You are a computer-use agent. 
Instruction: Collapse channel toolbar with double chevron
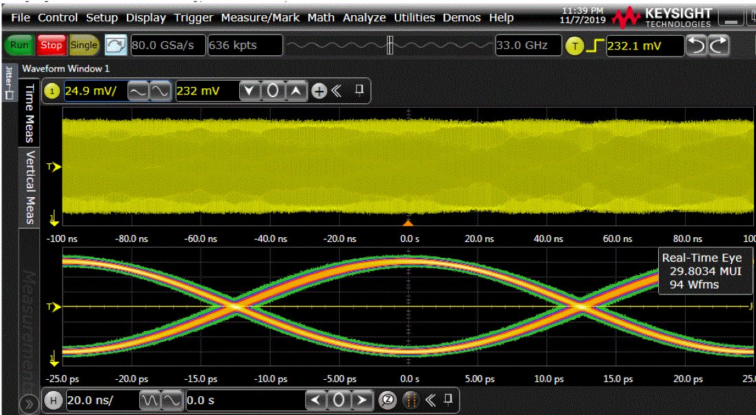336,91
